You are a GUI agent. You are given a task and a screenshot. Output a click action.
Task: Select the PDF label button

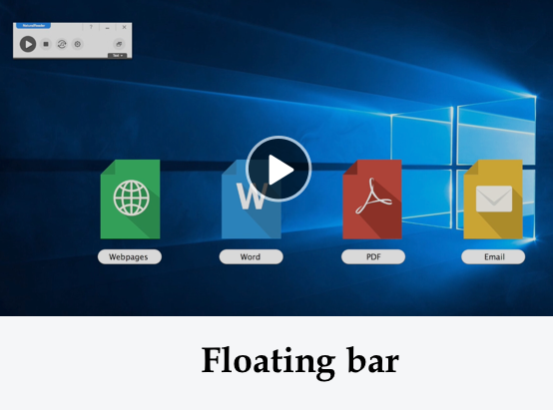(x=373, y=256)
